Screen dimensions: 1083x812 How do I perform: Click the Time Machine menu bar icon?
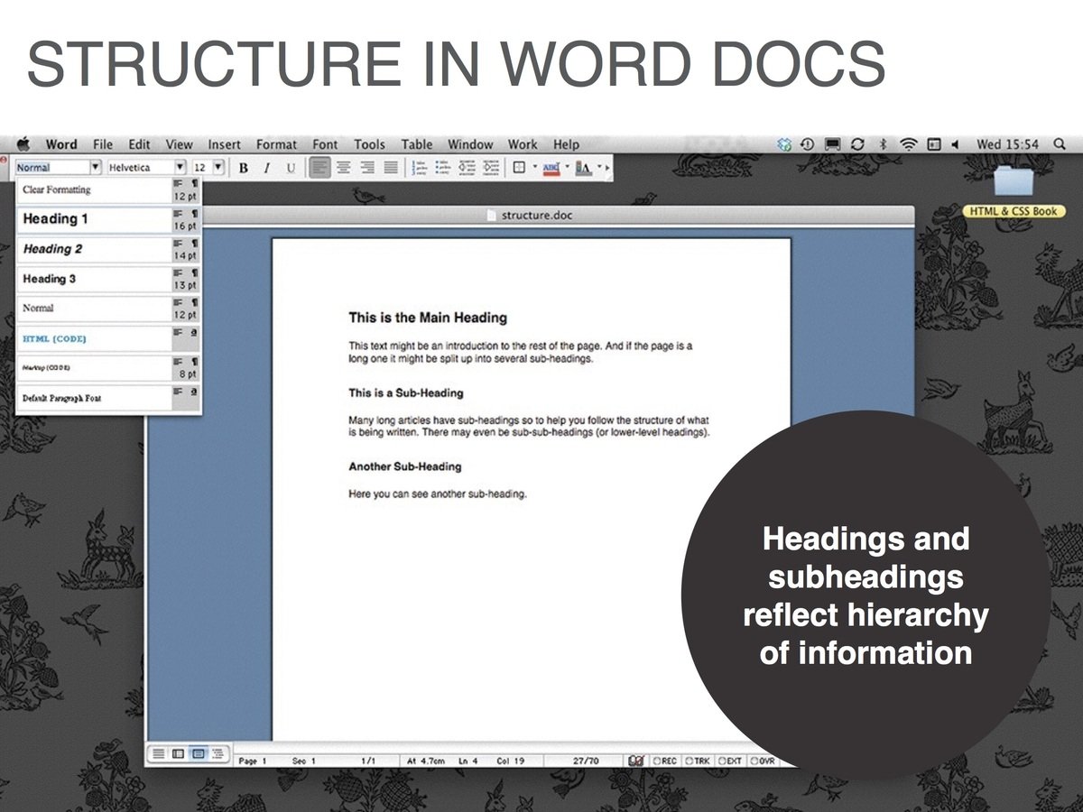click(808, 144)
